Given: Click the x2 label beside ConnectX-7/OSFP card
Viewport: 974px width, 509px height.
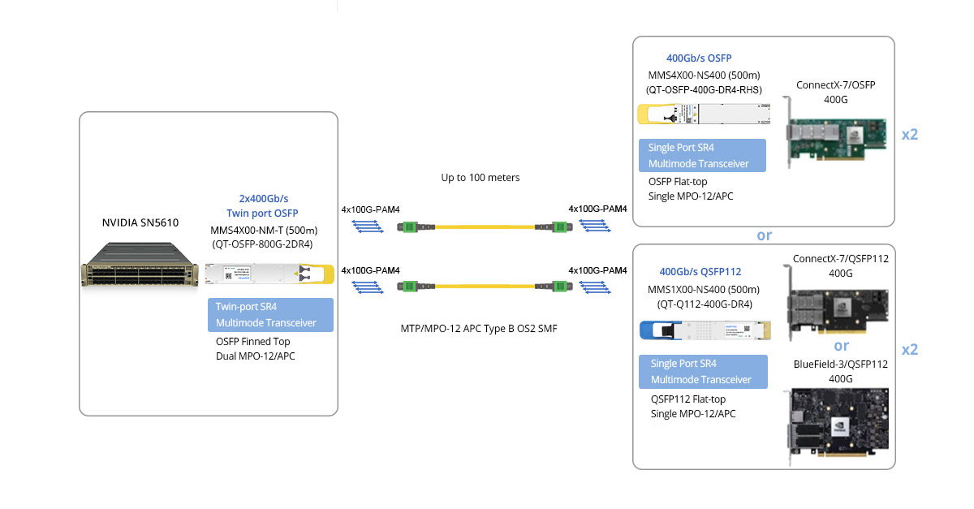Looking at the screenshot, I should (x=910, y=135).
